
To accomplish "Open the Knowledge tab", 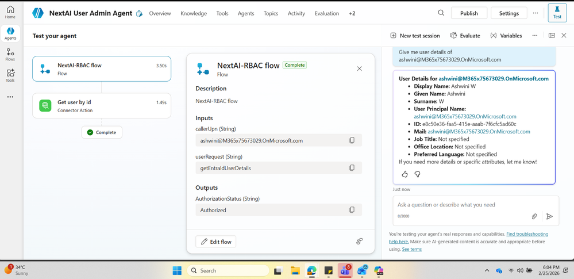I will tap(194, 13).
